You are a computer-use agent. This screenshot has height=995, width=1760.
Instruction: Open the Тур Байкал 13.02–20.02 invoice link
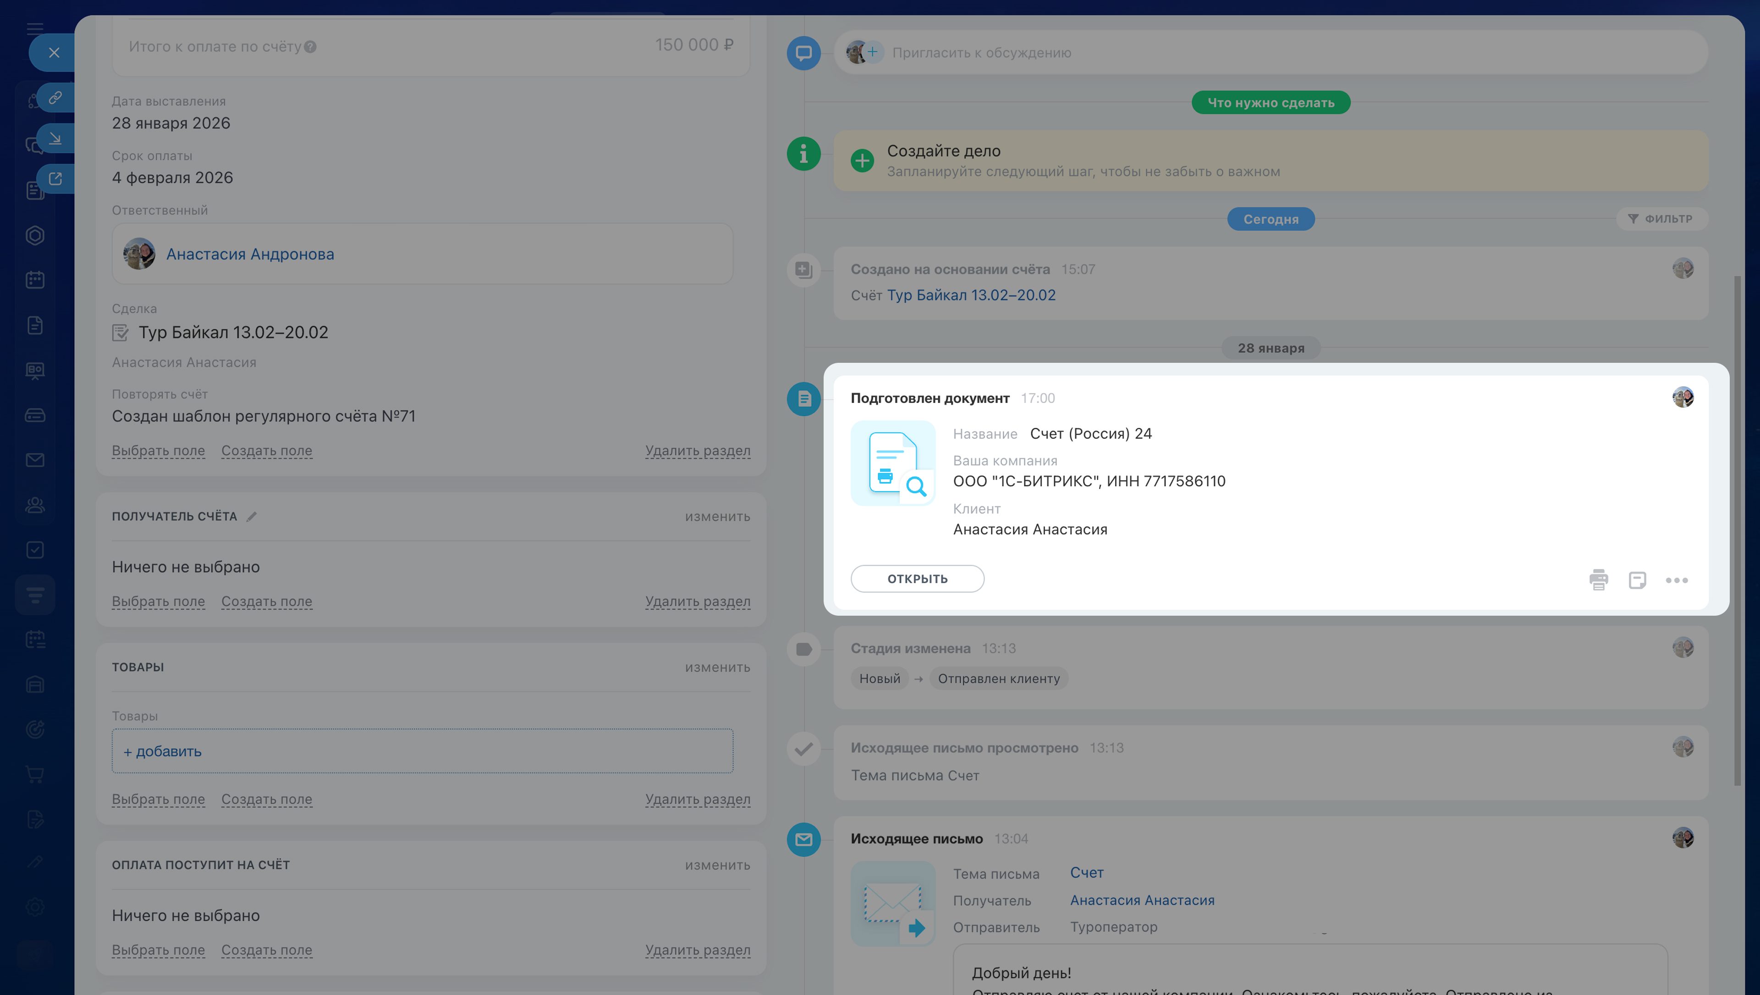coord(971,295)
